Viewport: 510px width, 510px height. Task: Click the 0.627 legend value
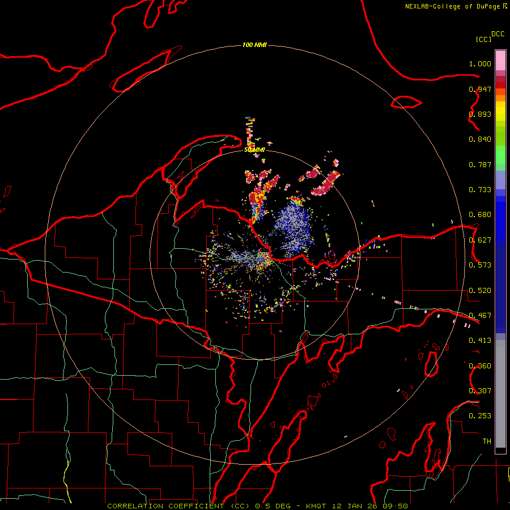tap(480, 240)
